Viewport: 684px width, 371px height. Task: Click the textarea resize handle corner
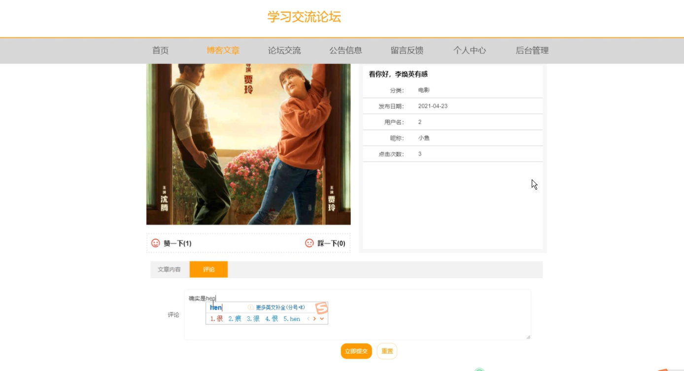click(528, 337)
